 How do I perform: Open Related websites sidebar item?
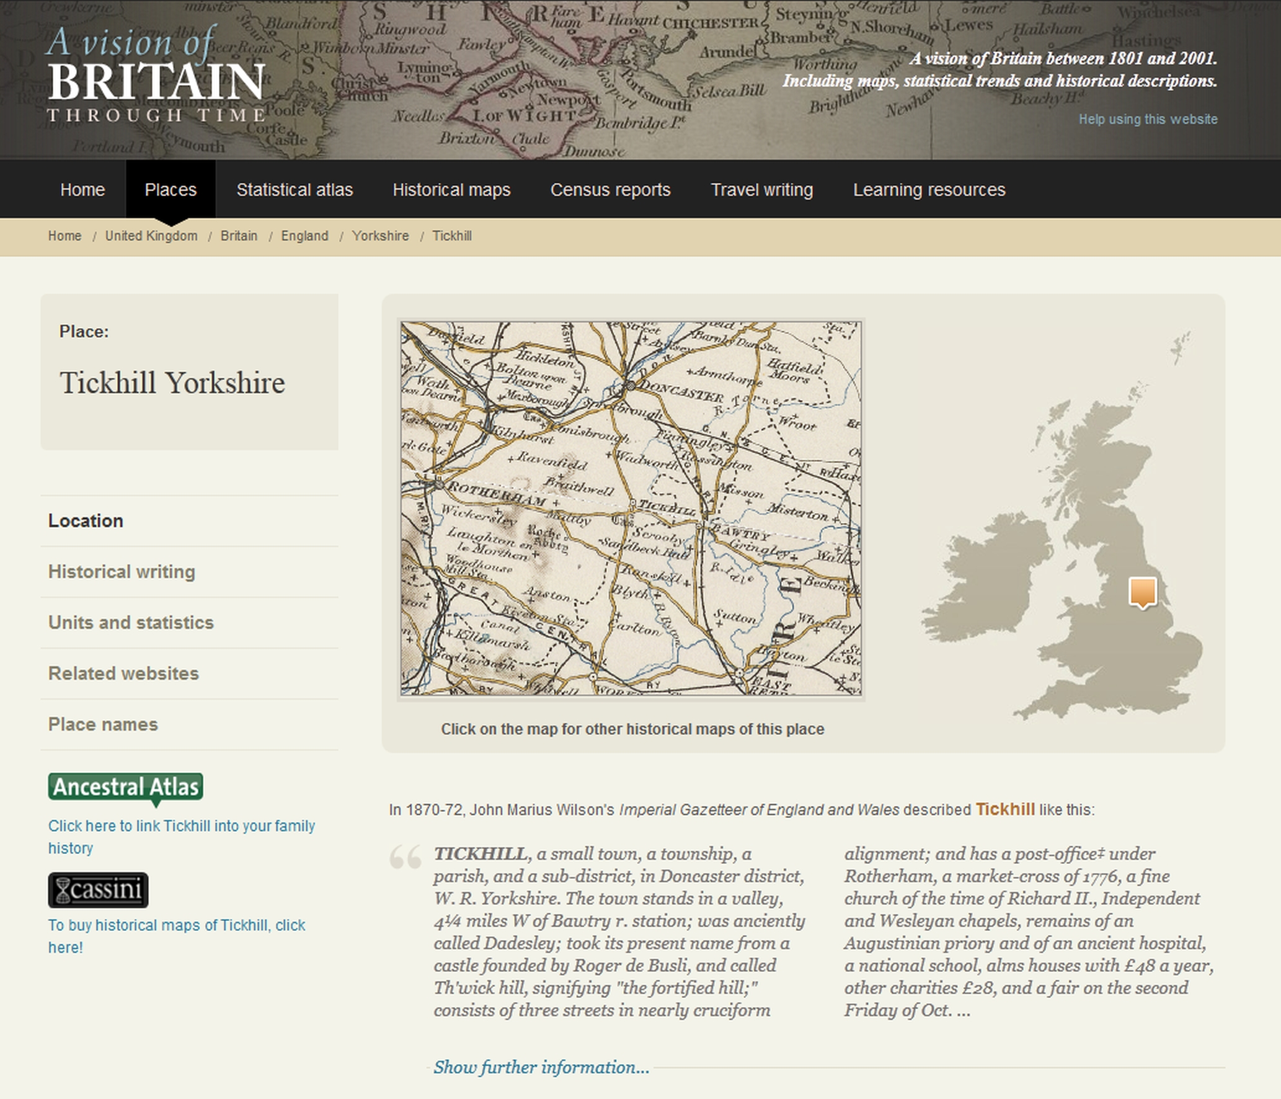coord(189,674)
